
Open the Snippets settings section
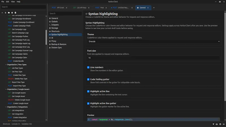pos(65,25)
